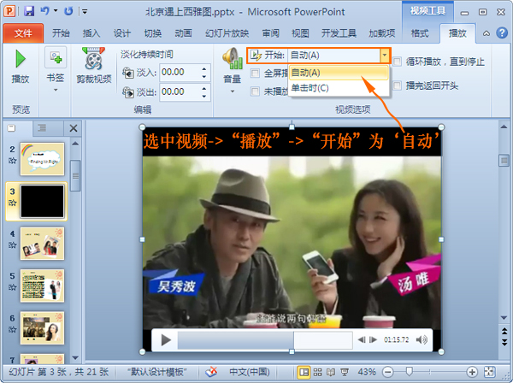Open Customize Quick Access Toolbar dropdown
The width and height of the screenshot is (513, 383).
pos(85,12)
